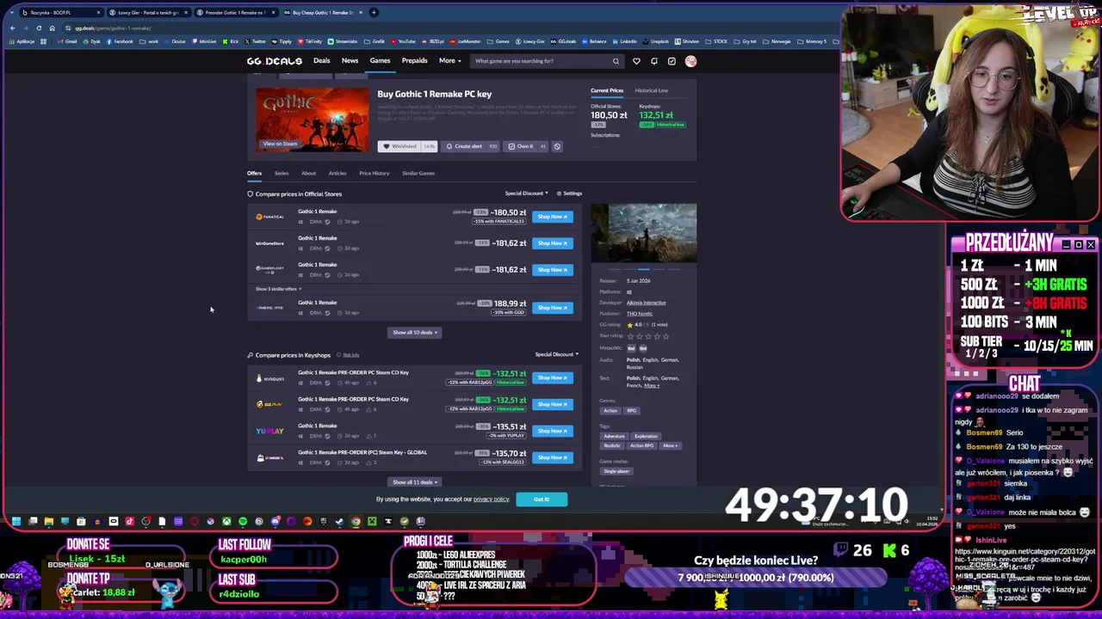Open the privacy policy link
The image size is (1102, 619).
(x=491, y=499)
